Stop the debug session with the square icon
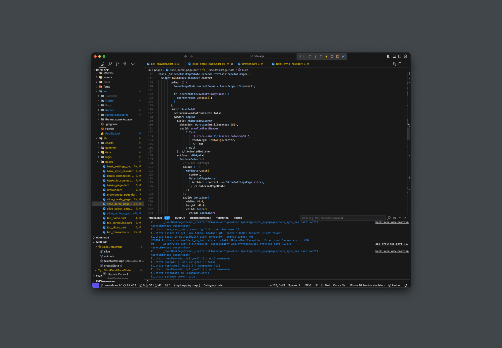This screenshot has width=502, height=348. click(337, 57)
